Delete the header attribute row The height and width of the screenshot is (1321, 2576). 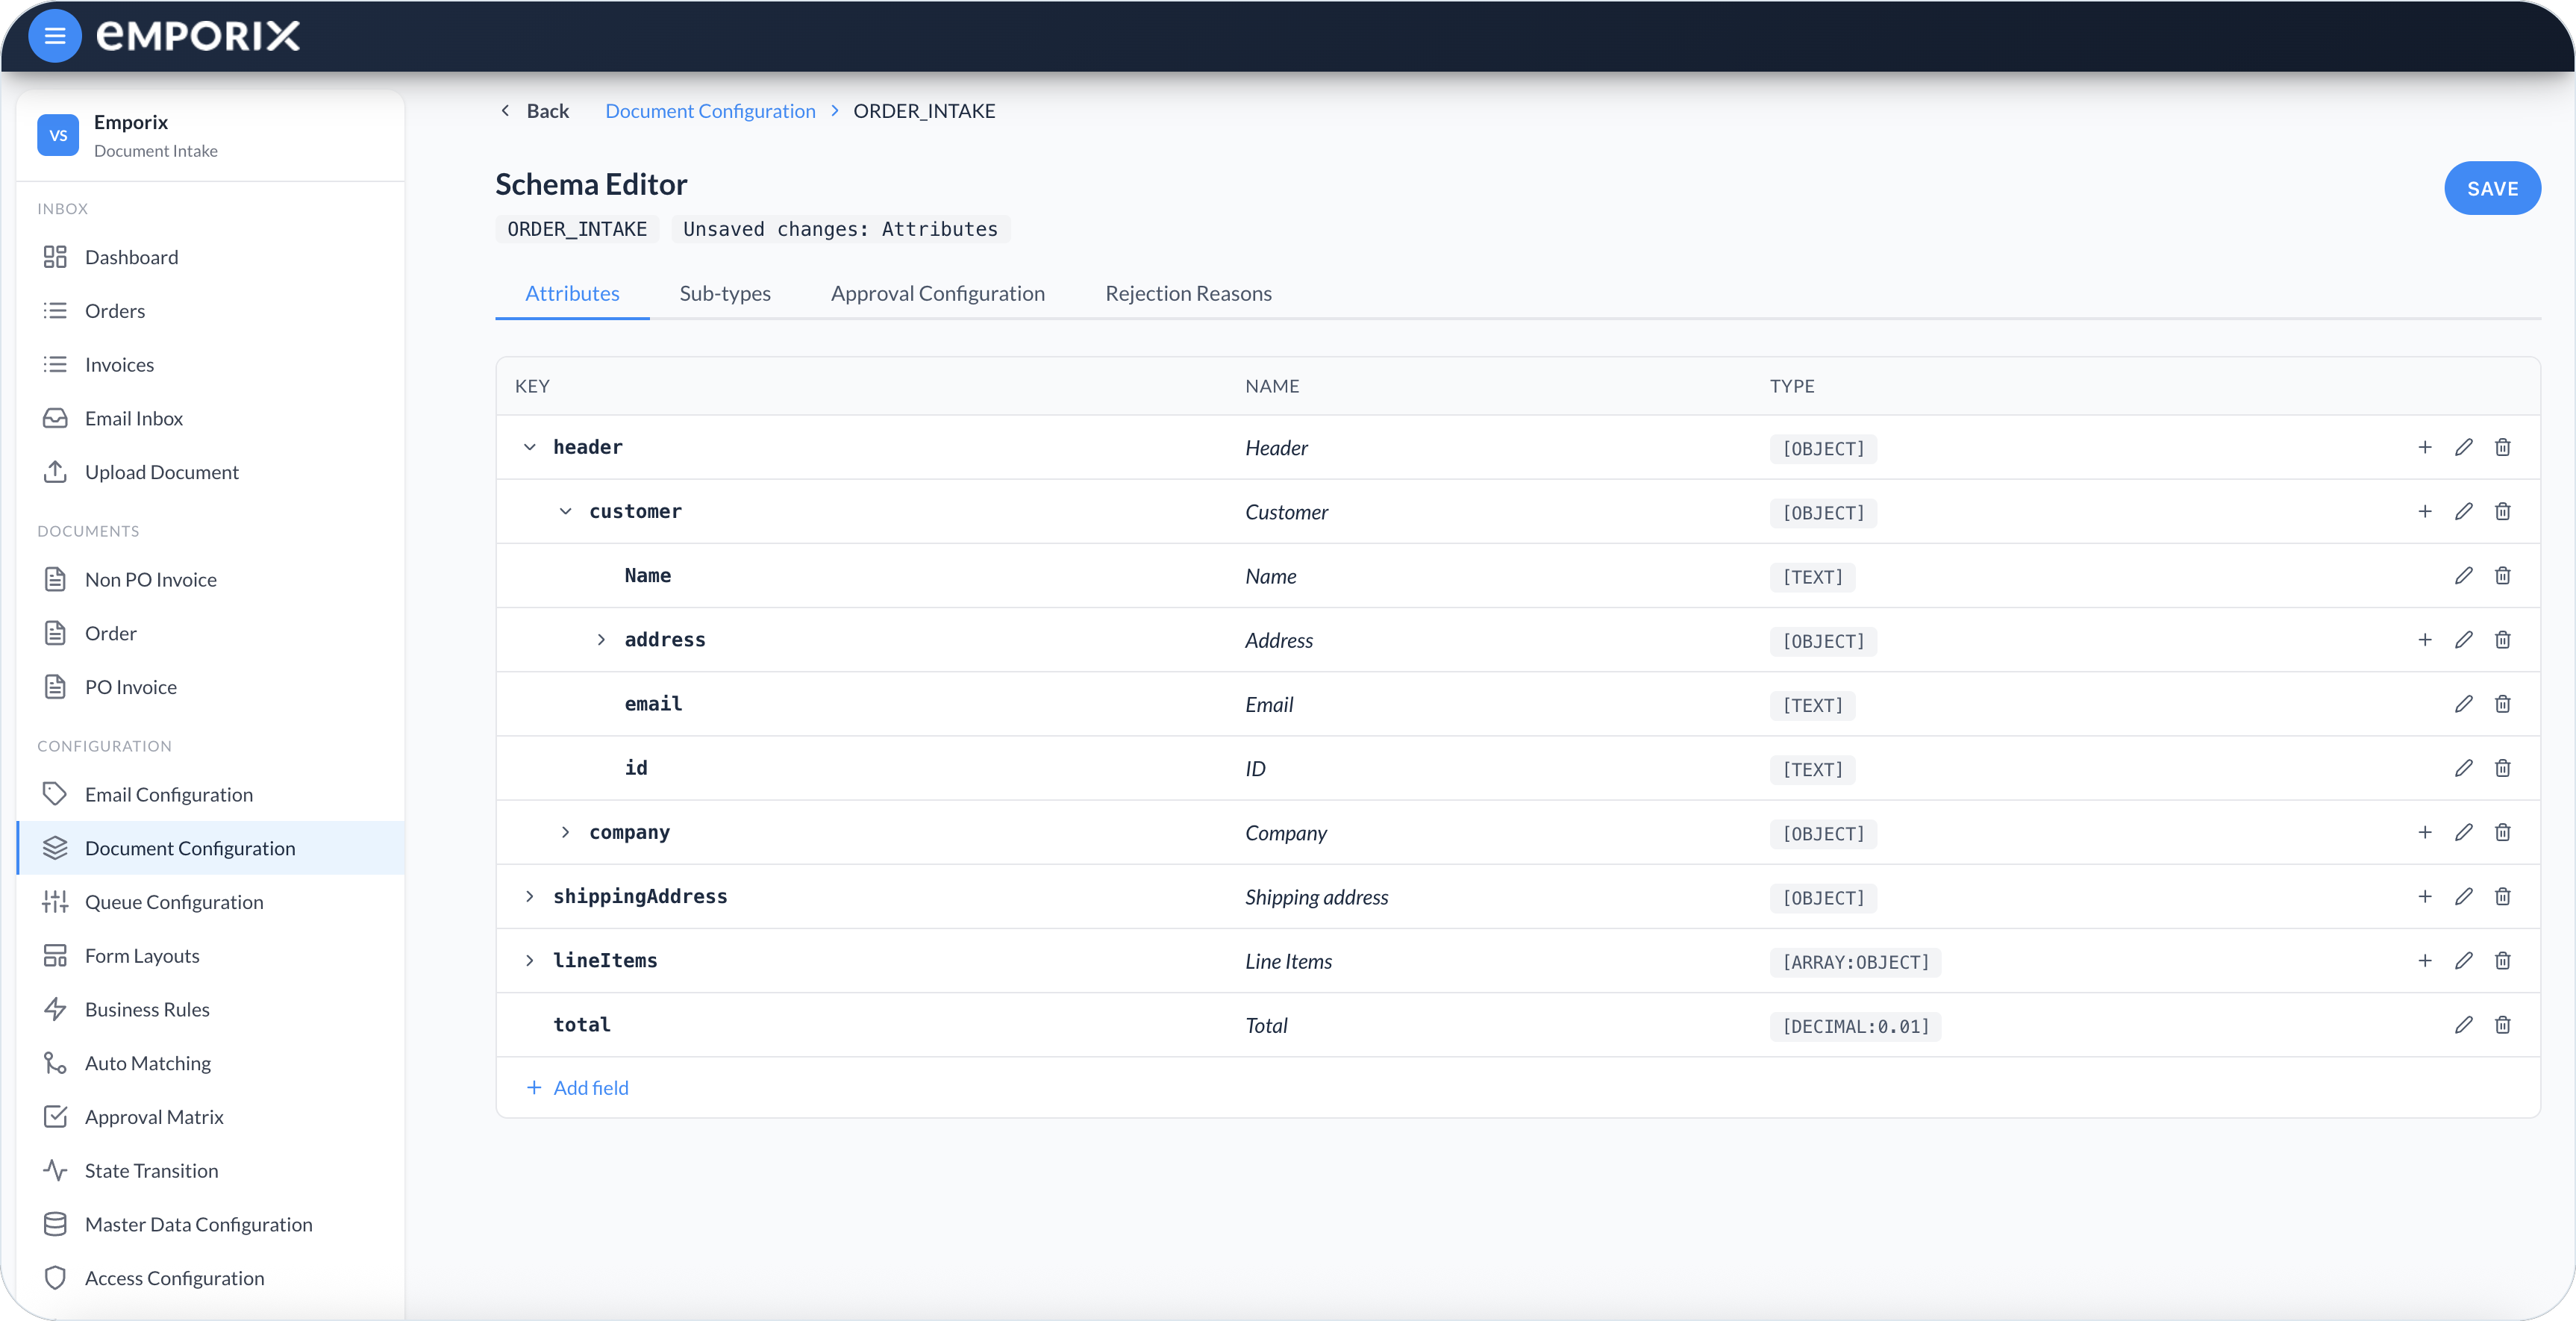[2503, 447]
